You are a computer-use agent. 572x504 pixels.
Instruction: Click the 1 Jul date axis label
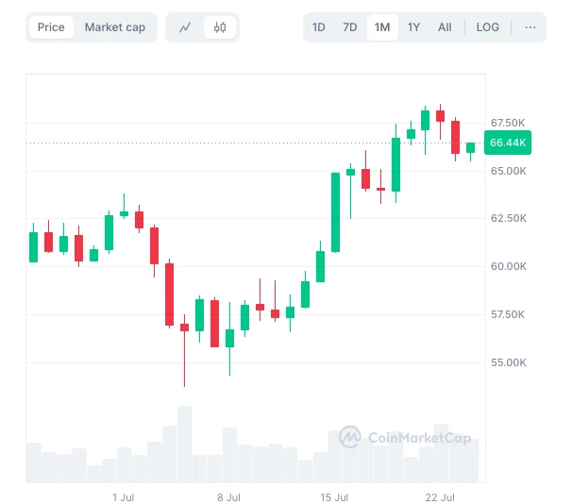click(x=123, y=496)
